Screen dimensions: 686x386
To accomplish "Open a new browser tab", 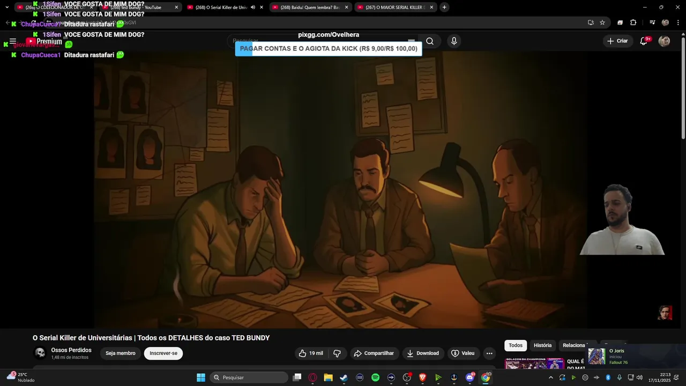I will [444, 8].
